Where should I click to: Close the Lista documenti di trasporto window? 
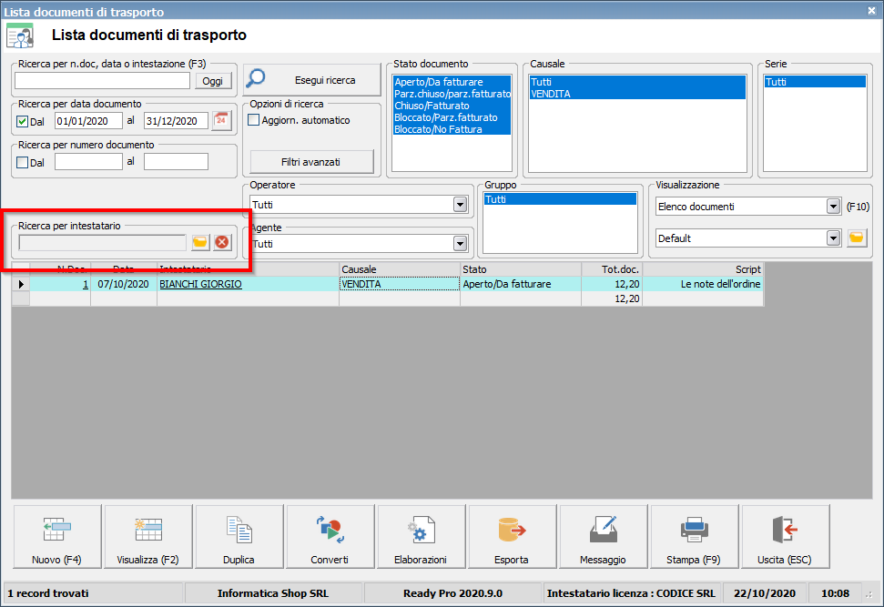point(871,11)
